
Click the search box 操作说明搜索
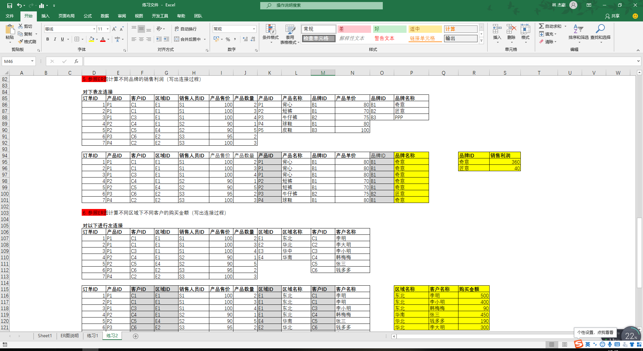(x=321, y=5)
